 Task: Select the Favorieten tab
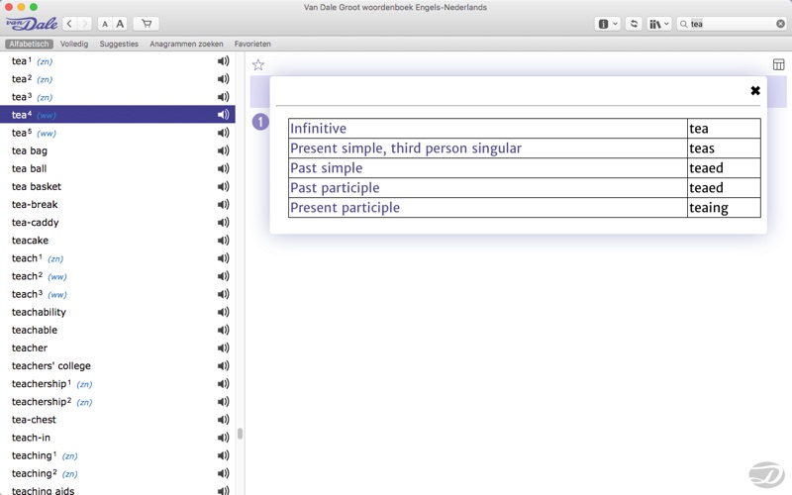(x=252, y=44)
